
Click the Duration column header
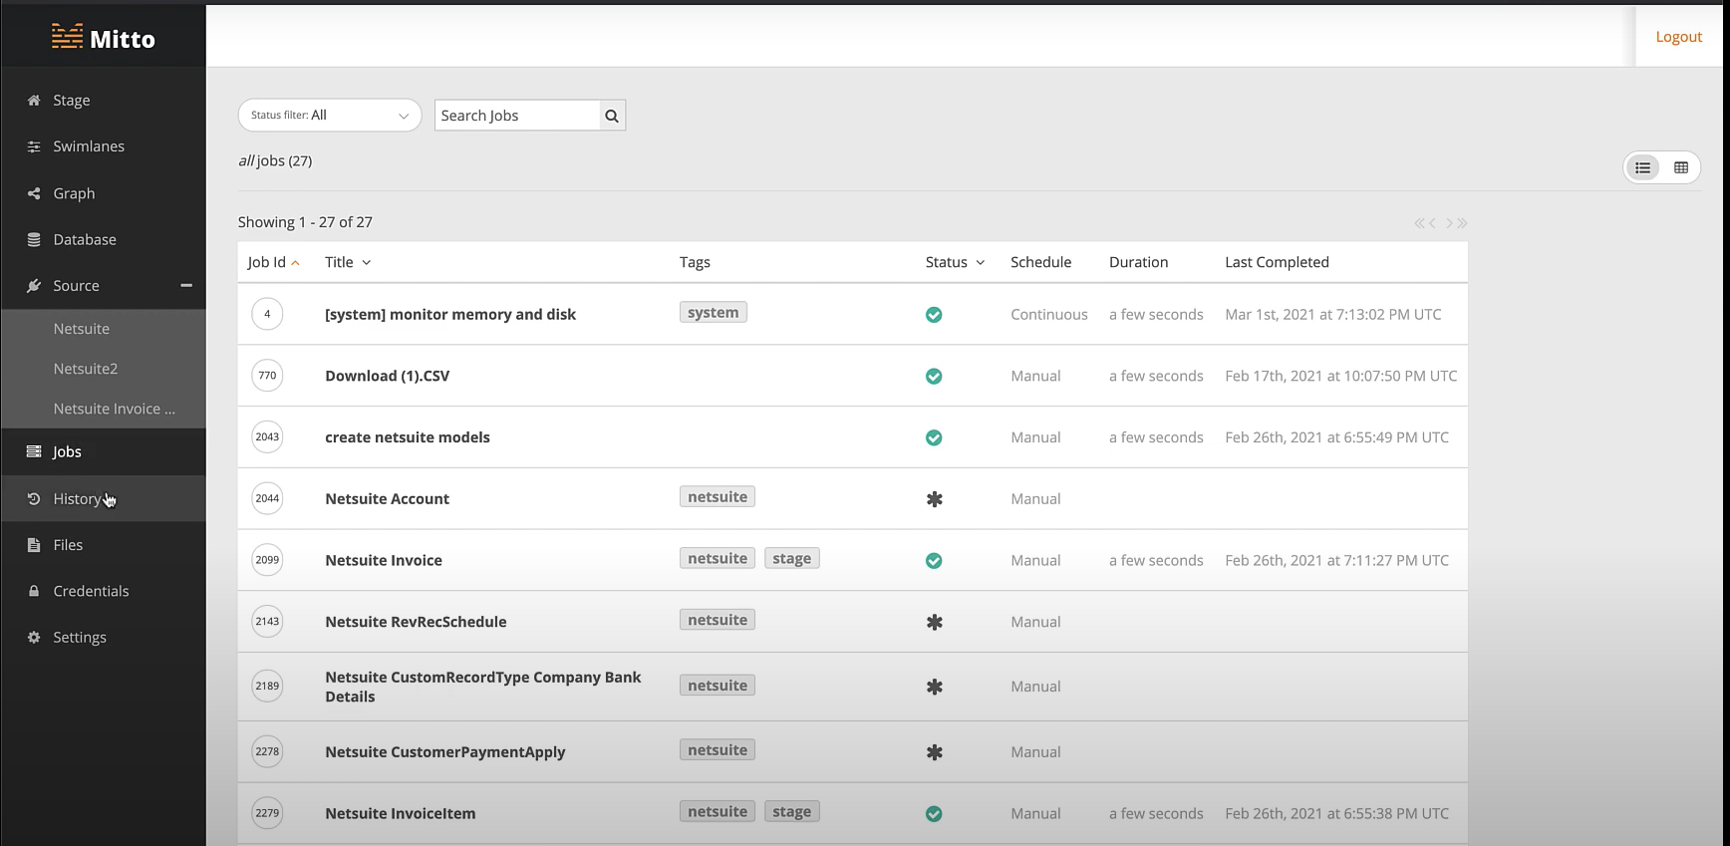point(1138,262)
